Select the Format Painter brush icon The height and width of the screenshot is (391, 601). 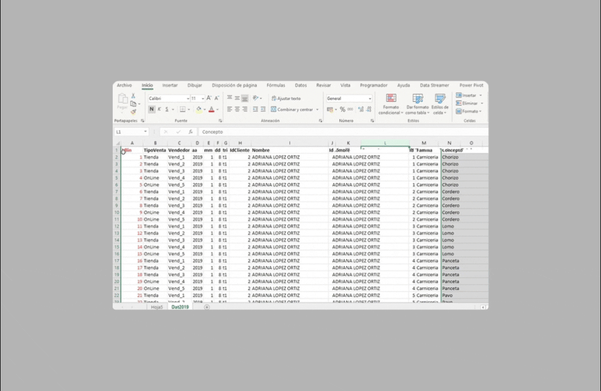(133, 112)
